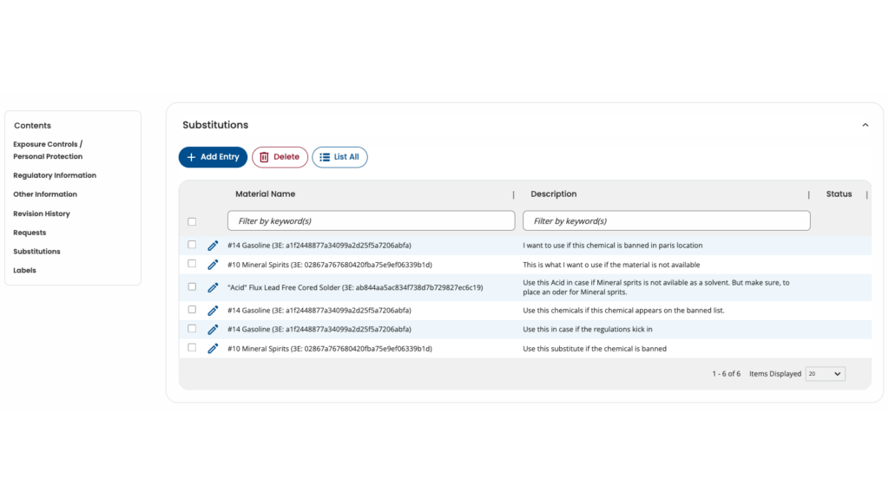The image size is (889, 499).
Task: Tick checkbox for Acid Flux Lead Free Cored Solder
Action: [x=192, y=287]
